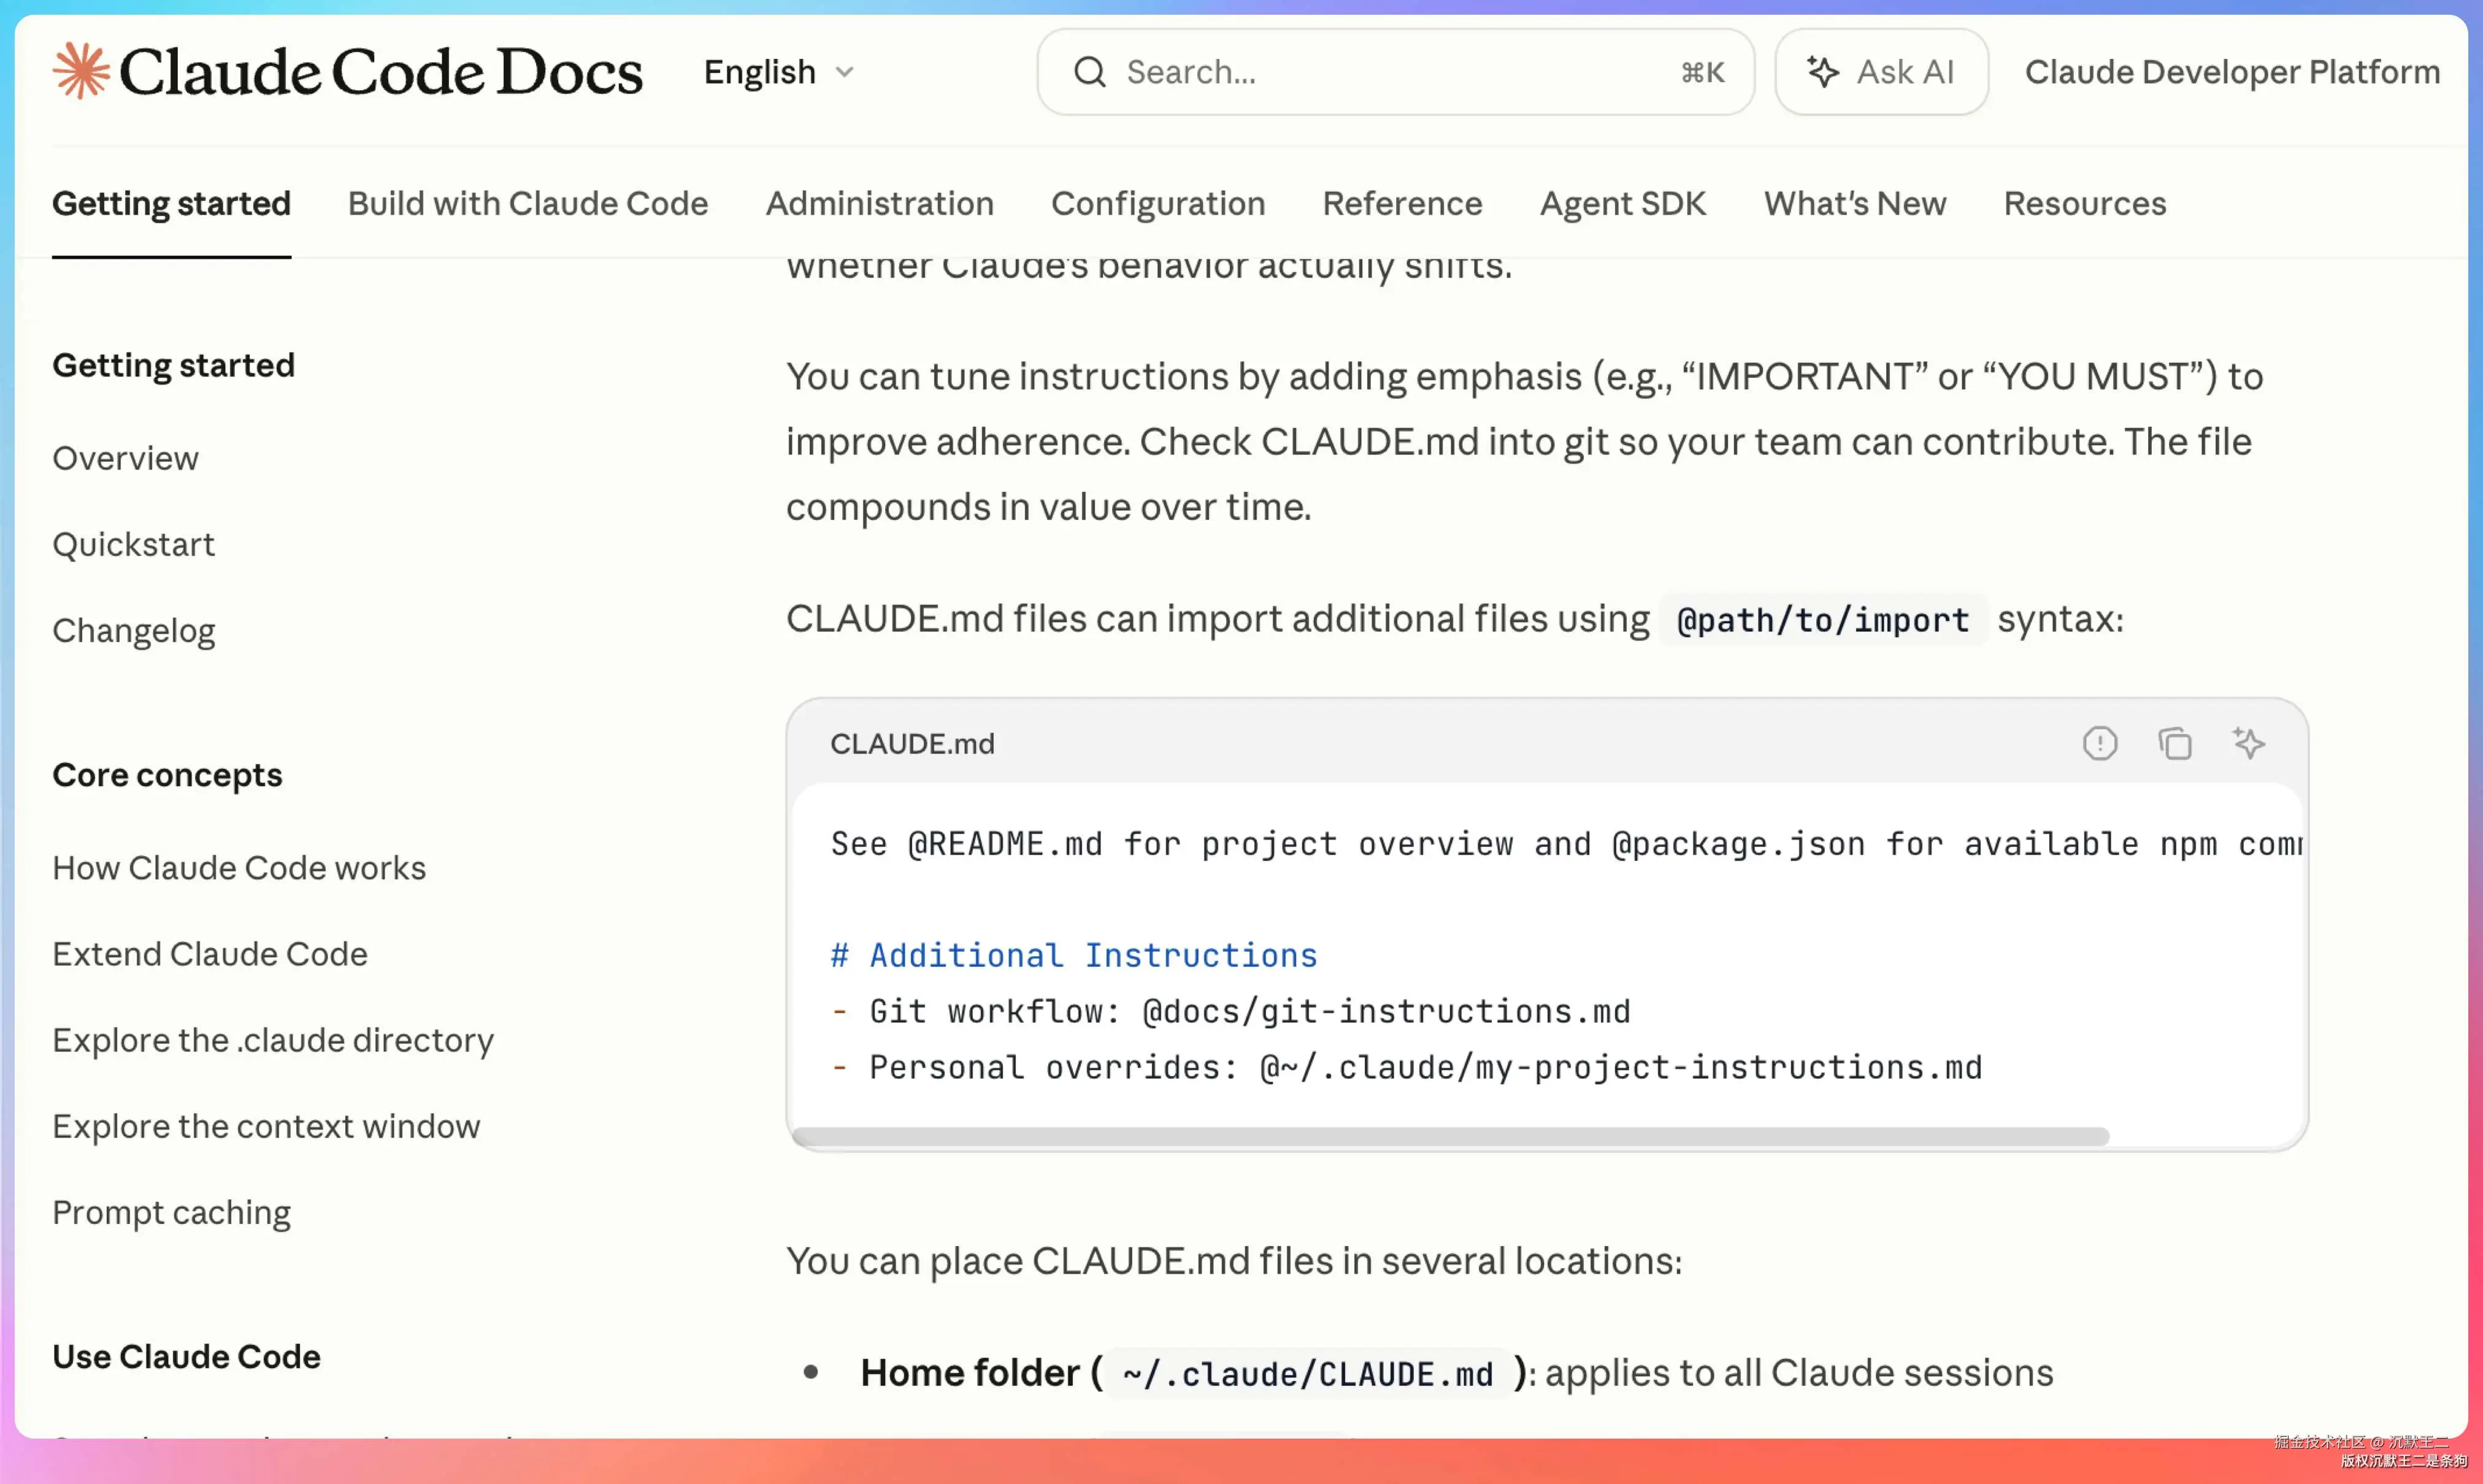The width and height of the screenshot is (2483, 1484).
Task: Switch to the Getting started tab
Action: (x=172, y=203)
